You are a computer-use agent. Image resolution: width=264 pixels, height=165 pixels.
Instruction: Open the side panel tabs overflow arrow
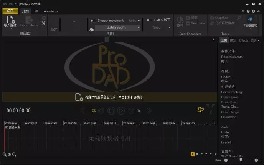click(x=258, y=40)
